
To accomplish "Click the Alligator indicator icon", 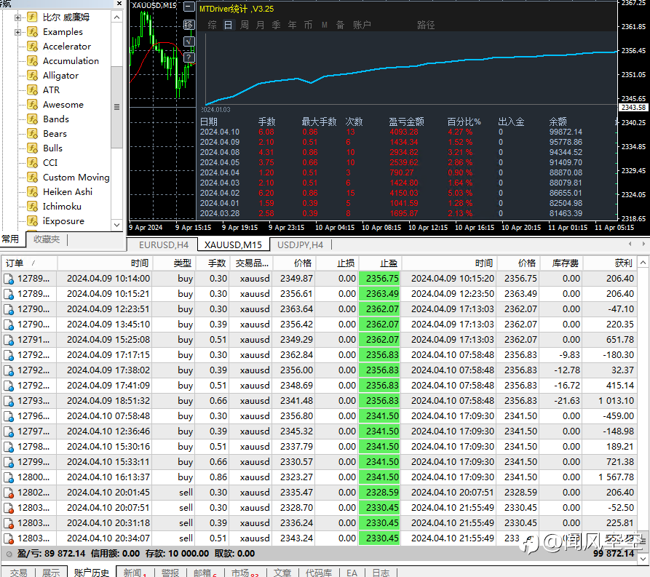I will (32, 76).
